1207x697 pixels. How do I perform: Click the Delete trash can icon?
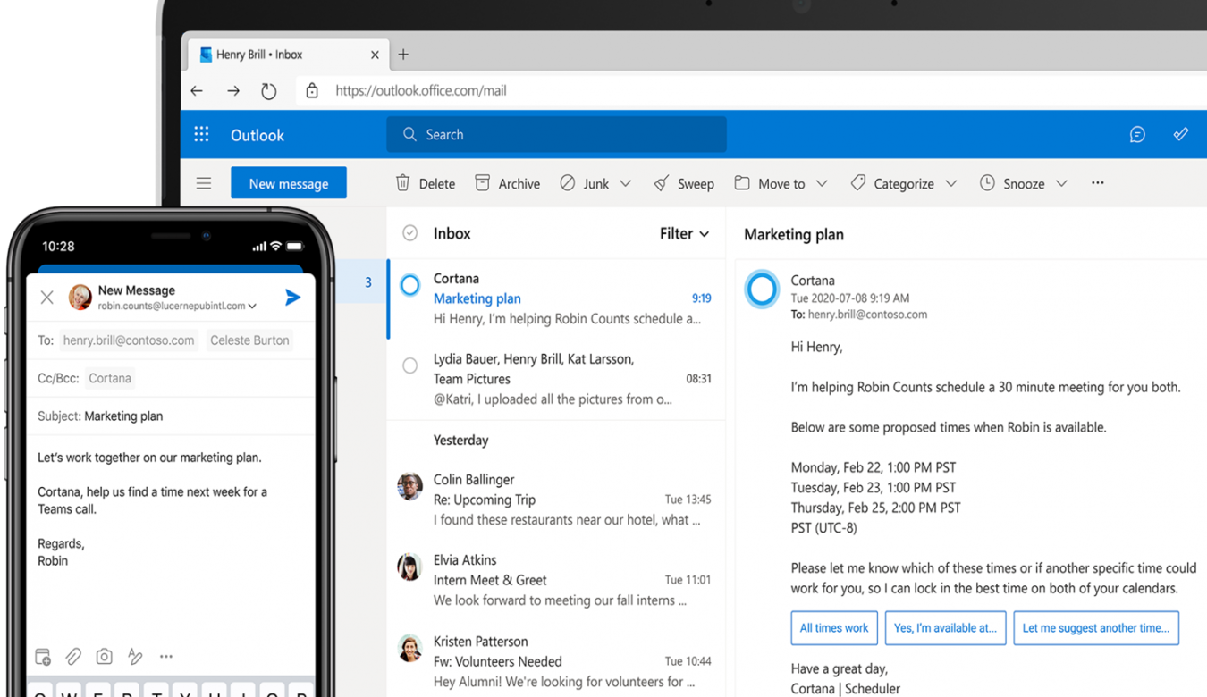[x=403, y=182]
